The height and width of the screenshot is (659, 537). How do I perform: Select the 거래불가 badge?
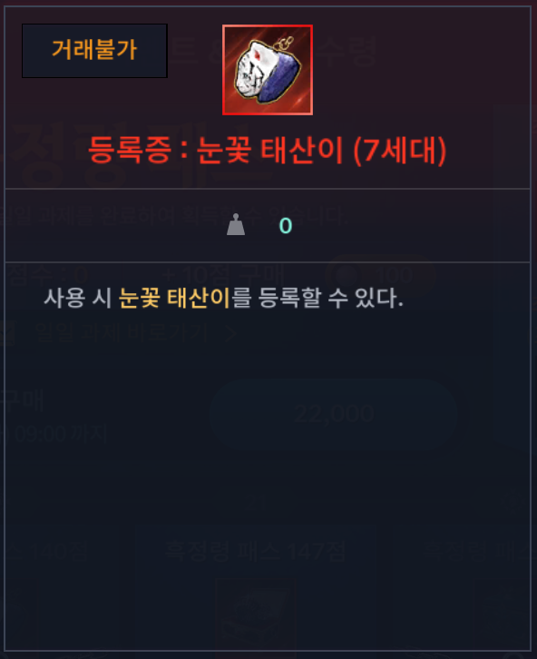click(x=94, y=51)
